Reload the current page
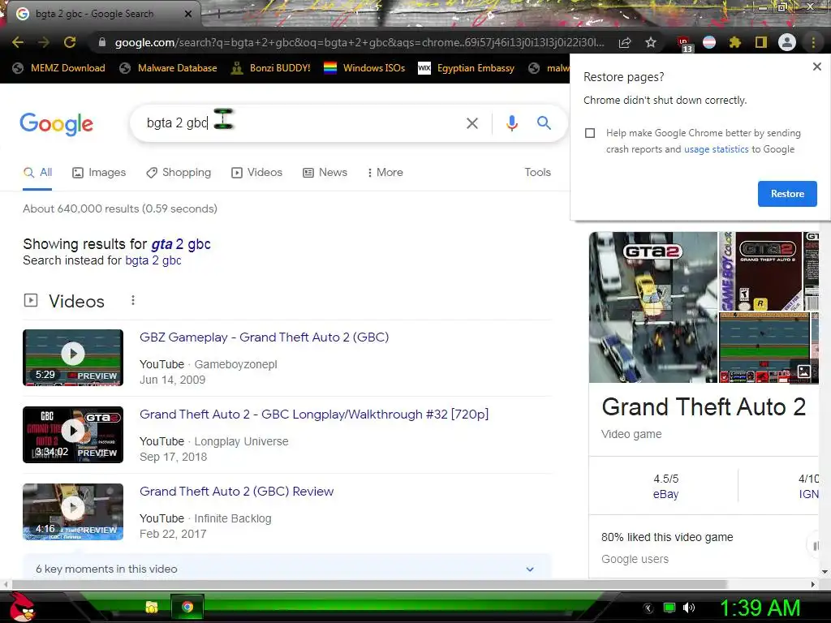Screen dimensions: 831x623 coord(70,42)
